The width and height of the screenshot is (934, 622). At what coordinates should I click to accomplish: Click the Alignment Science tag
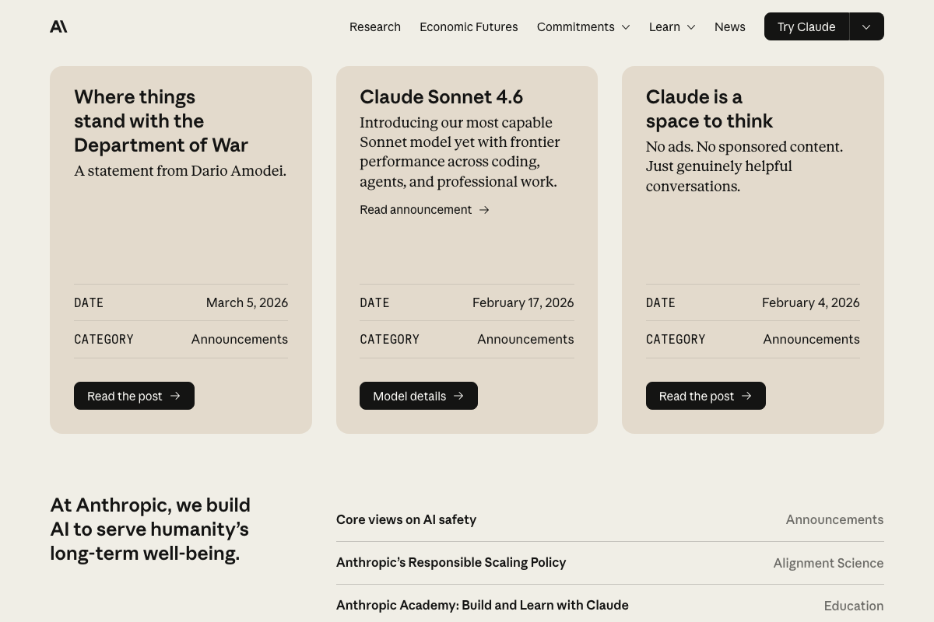point(828,563)
